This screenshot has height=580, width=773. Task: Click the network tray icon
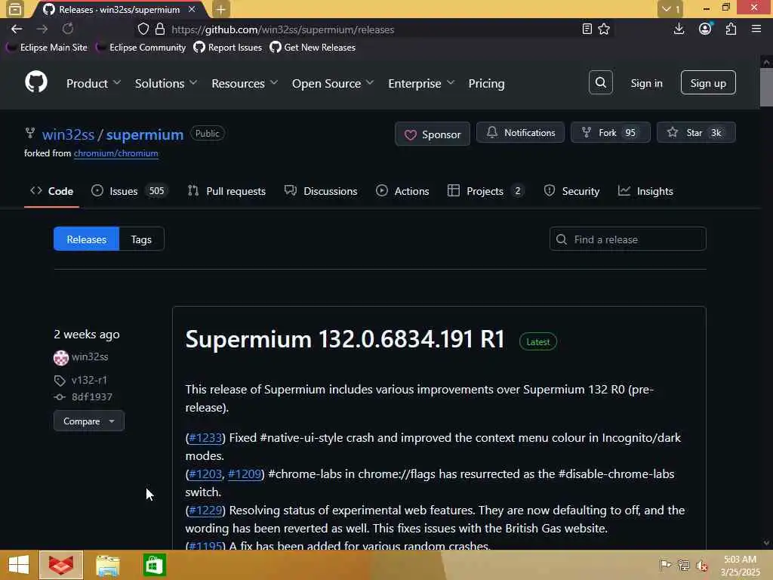point(683,565)
